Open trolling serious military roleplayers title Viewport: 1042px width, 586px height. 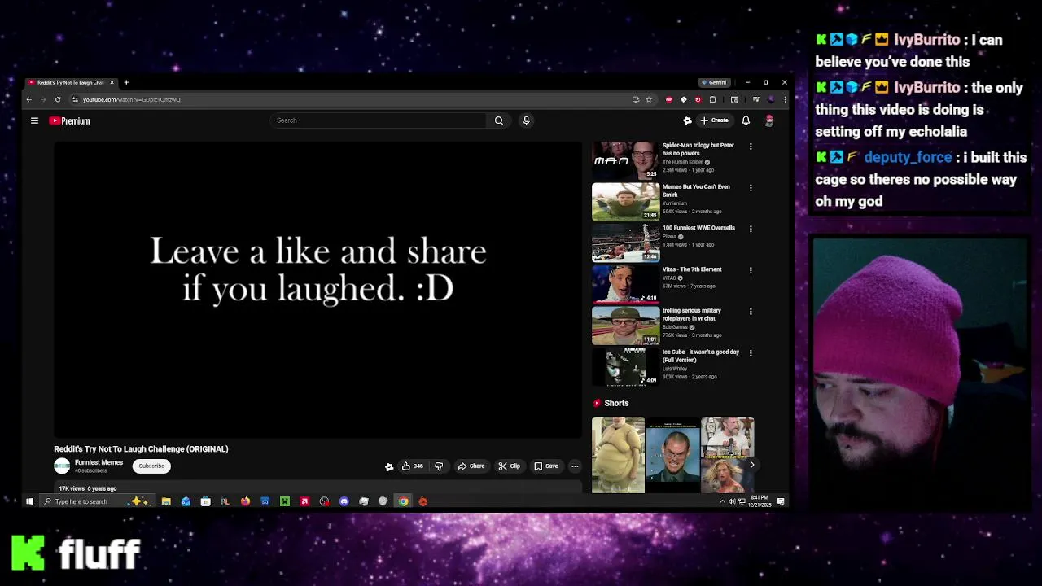[692, 314]
